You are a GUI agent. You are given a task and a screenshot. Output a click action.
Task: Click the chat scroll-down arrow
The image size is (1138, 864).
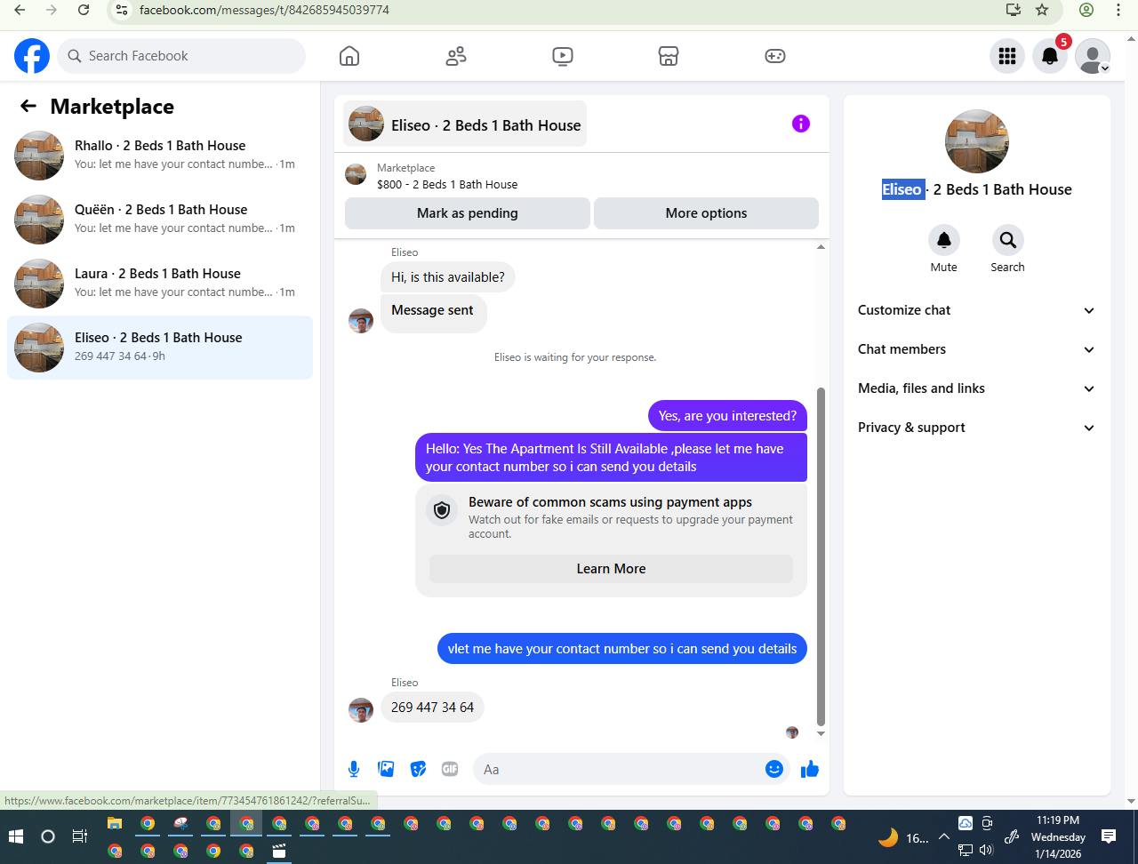pyautogui.click(x=821, y=734)
